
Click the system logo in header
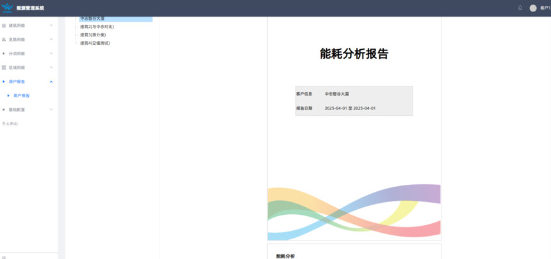pyautogui.click(x=7, y=8)
